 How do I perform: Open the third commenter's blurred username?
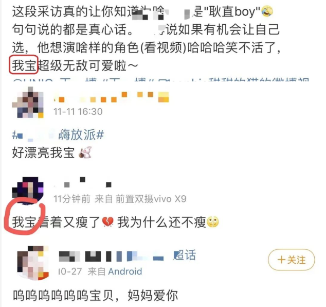(x=111, y=256)
